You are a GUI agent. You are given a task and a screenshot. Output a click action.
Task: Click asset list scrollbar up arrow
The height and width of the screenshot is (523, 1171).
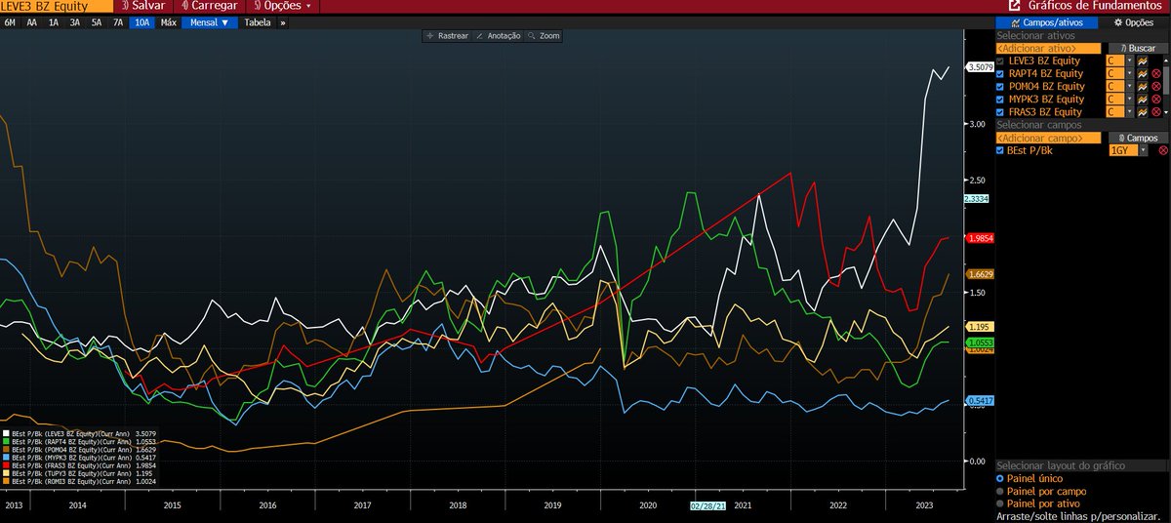1166,59
